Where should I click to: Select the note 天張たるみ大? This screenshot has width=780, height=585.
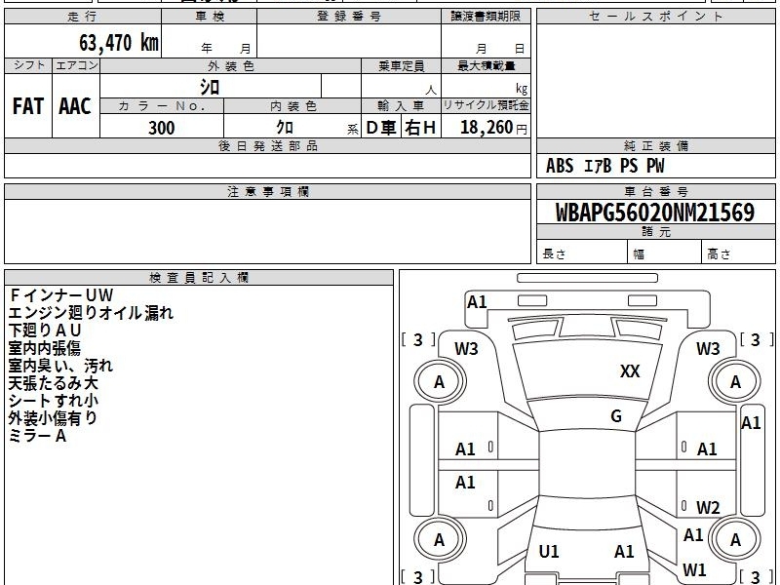(54, 383)
